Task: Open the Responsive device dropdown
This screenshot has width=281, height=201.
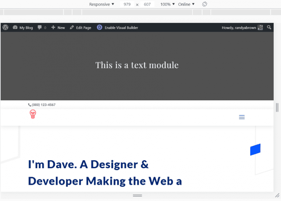Action: click(x=102, y=4)
